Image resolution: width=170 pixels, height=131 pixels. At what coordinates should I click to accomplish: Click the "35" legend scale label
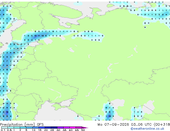tap(64, 130)
